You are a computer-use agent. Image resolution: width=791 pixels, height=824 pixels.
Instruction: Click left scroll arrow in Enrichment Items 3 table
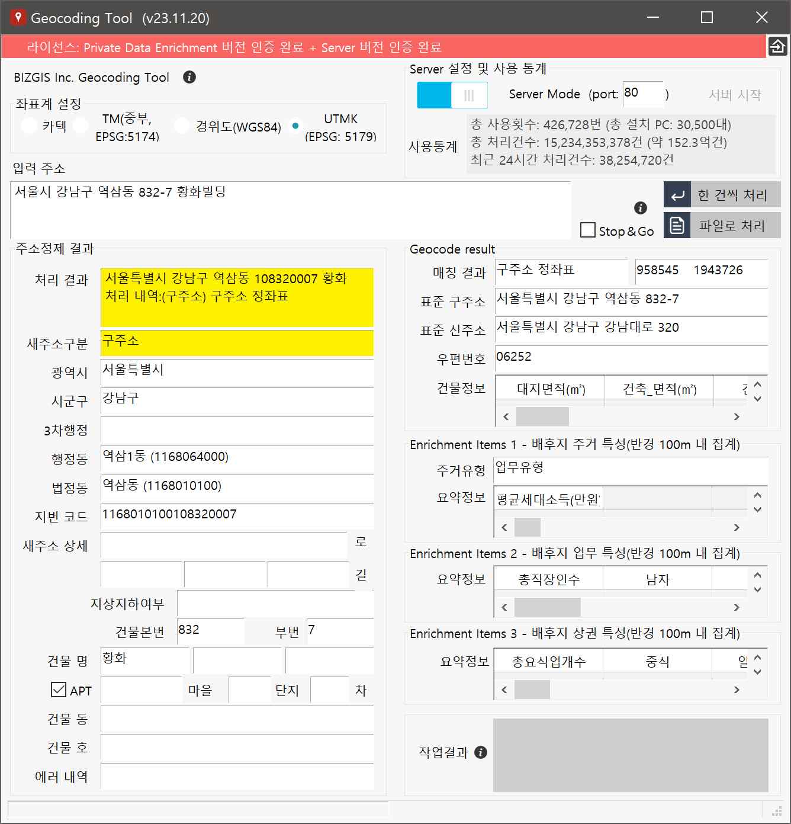coord(504,690)
